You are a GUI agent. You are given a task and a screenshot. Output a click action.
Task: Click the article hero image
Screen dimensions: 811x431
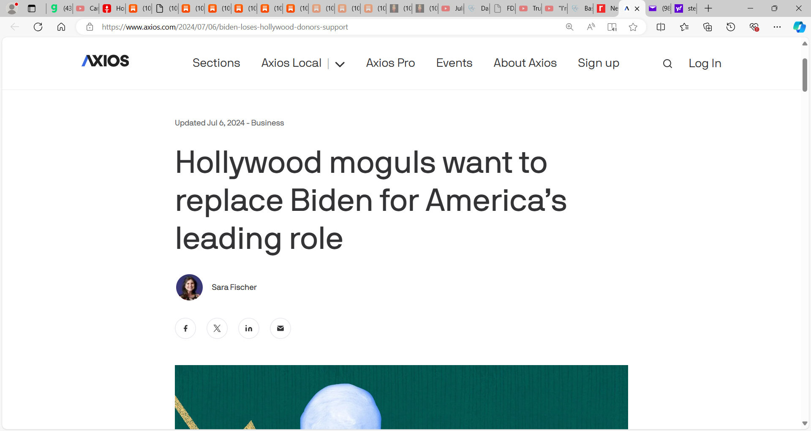(x=401, y=397)
